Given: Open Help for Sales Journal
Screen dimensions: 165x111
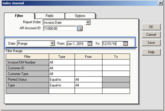Looking at the screenshot, I should coord(151,52).
